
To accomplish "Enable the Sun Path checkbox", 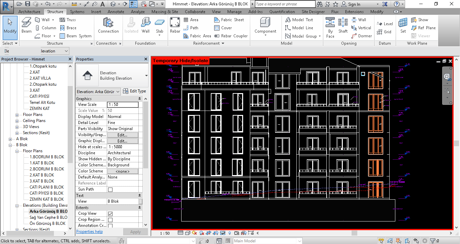I will (110, 190).
